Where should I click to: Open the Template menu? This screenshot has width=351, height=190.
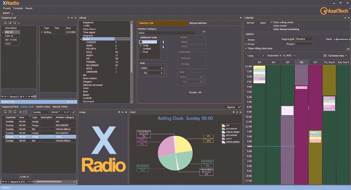18,8
